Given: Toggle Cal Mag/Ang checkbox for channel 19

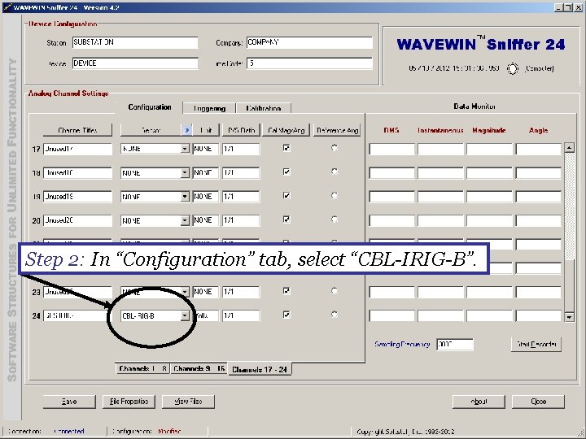Looking at the screenshot, I should (x=286, y=196).
